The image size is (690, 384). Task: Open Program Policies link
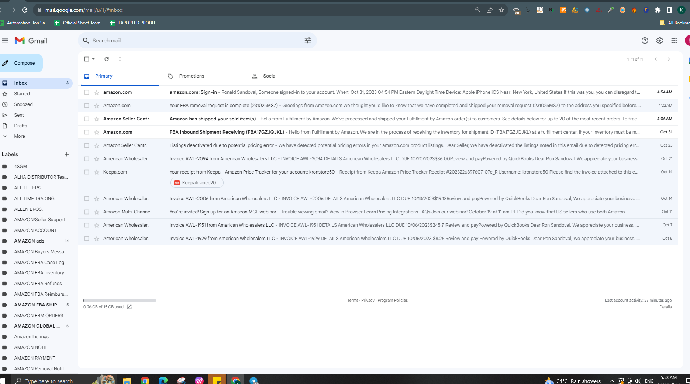[x=393, y=300]
